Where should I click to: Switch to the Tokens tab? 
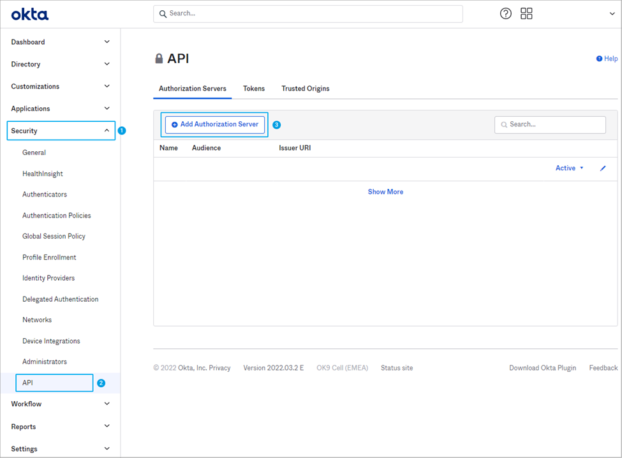[254, 89]
